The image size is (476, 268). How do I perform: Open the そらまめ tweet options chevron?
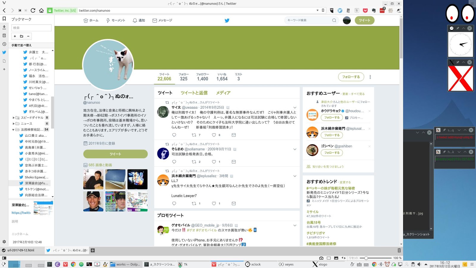(x=295, y=149)
